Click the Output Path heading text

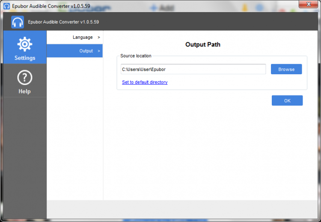click(x=203, y=44)
